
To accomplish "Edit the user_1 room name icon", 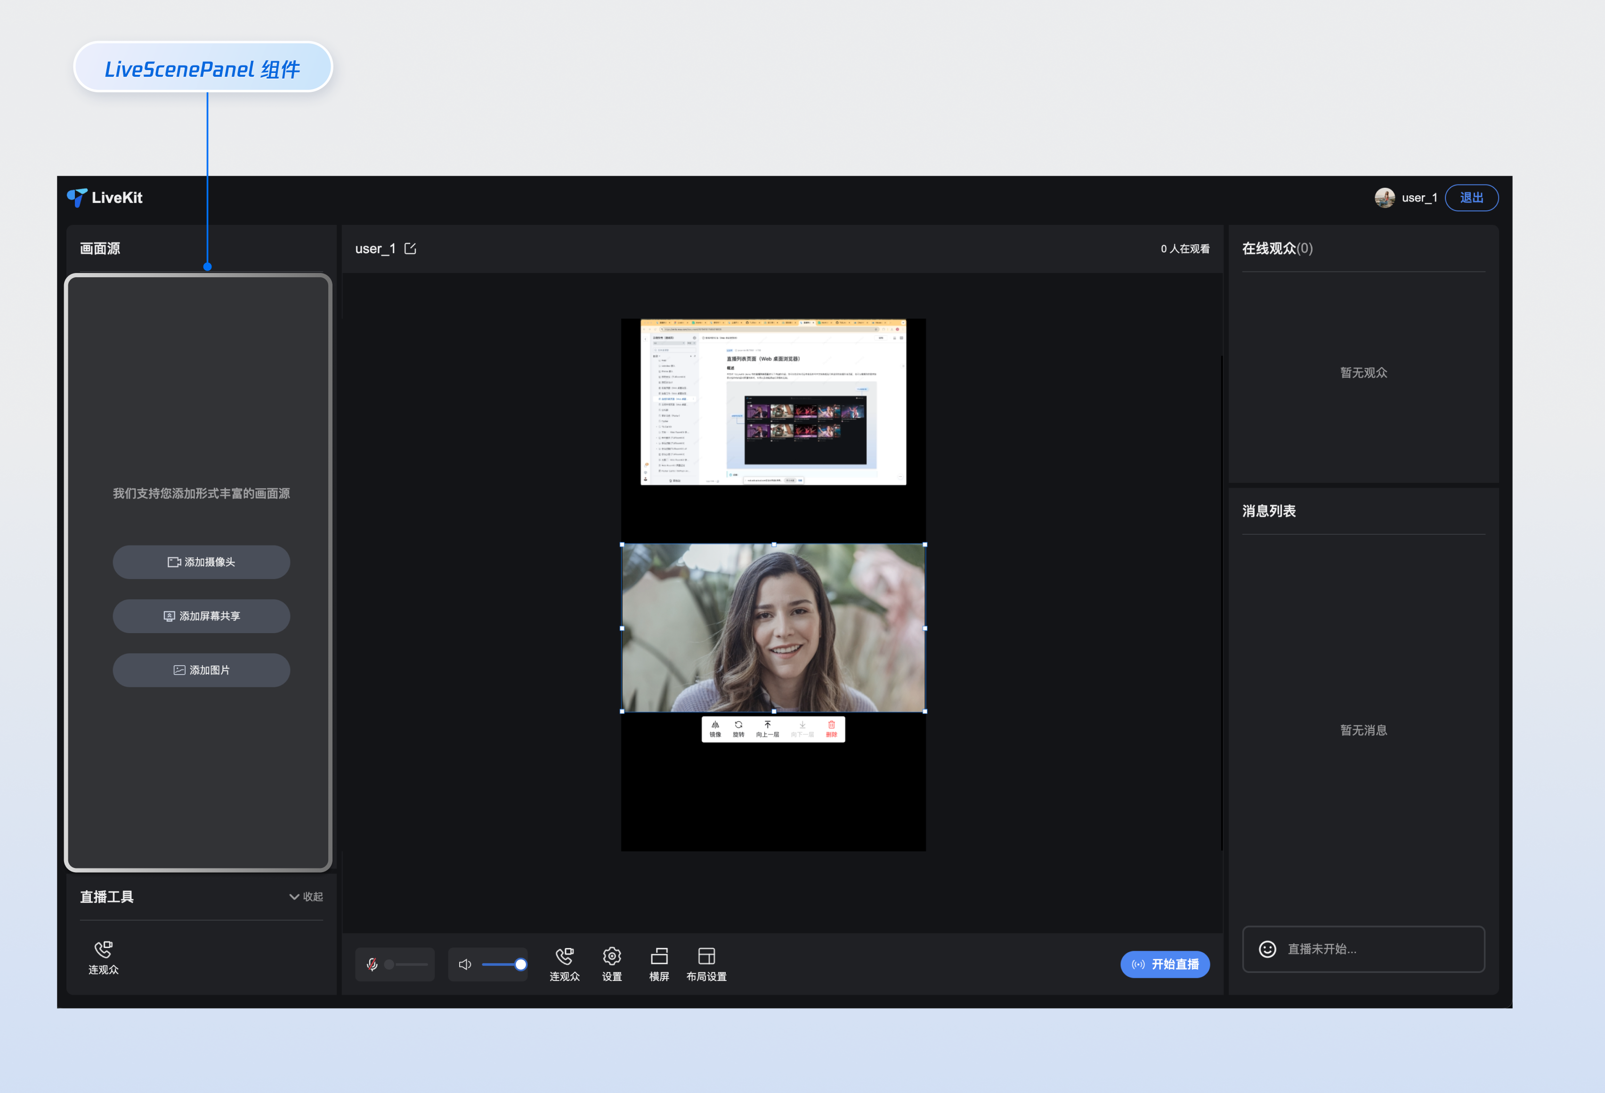I will coord(410,249).
